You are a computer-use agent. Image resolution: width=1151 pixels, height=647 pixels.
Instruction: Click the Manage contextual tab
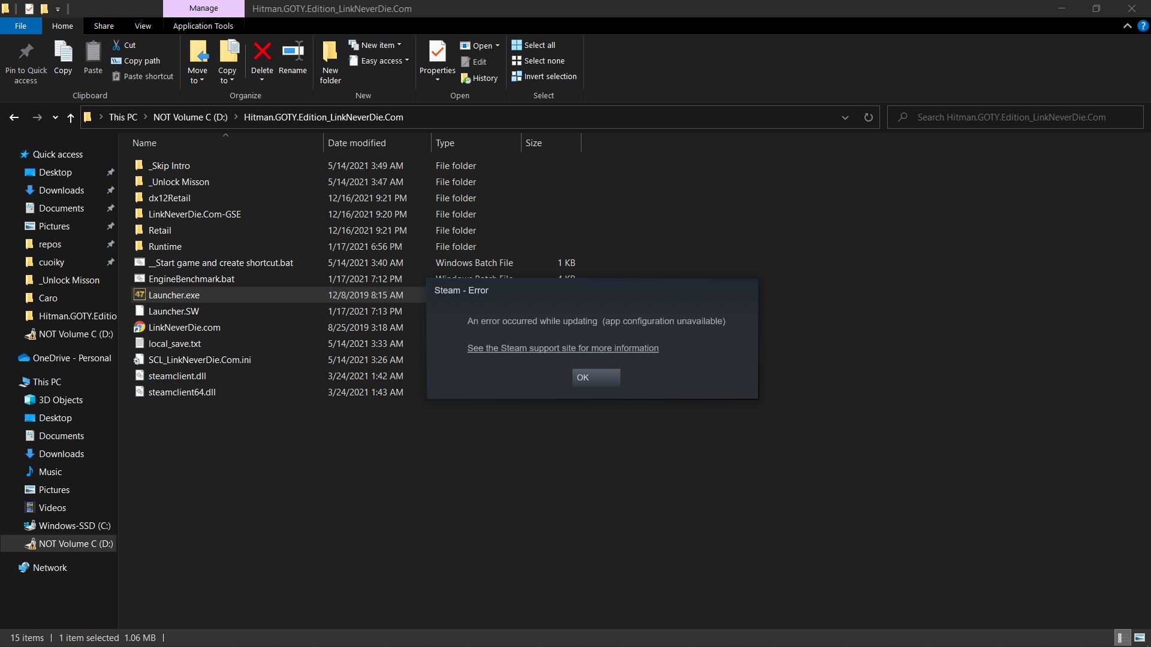tap(204, 8)
